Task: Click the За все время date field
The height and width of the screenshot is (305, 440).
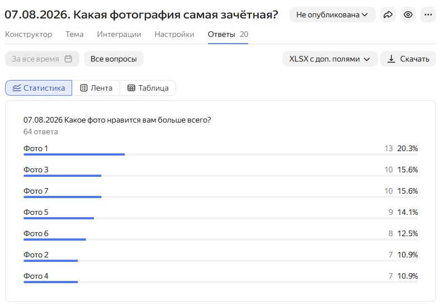Action: [x=42, y=59]
